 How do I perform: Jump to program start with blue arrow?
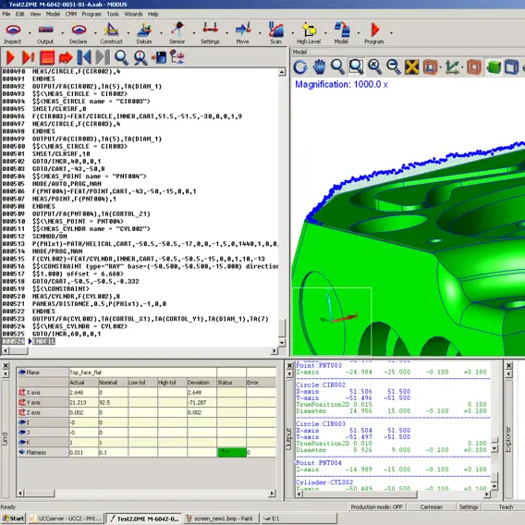[x=84, y=57]
